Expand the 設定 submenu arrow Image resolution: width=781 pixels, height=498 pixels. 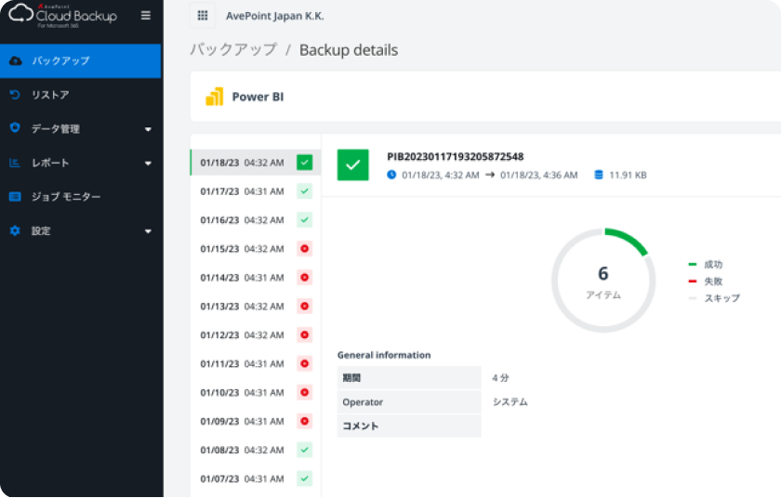(x=148, y=231)
